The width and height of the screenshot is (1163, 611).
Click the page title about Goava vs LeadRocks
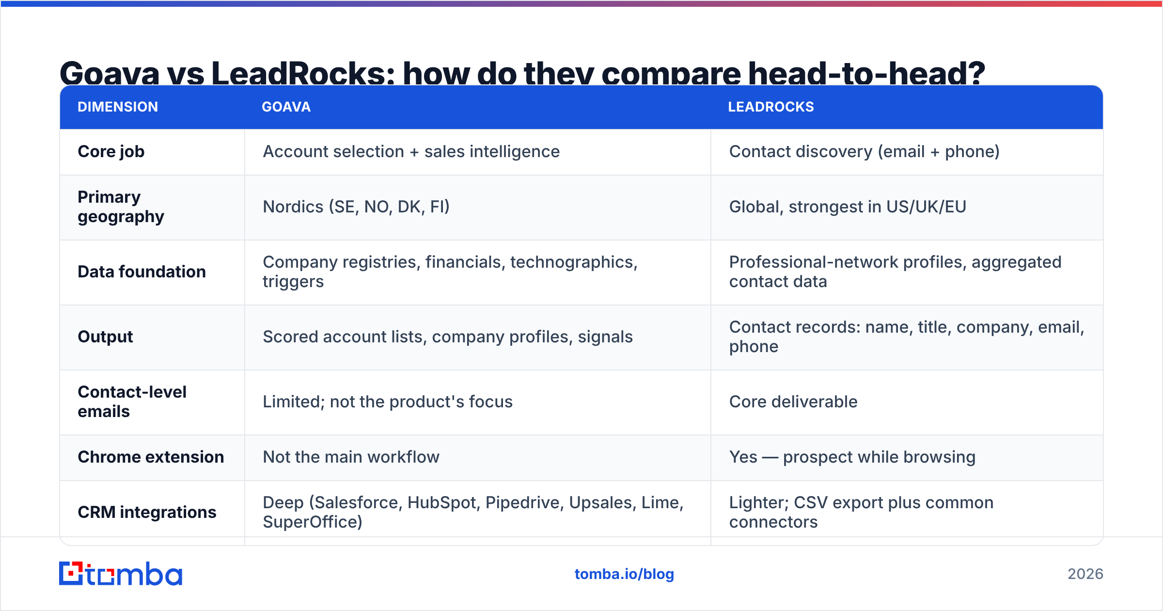[x=522, y=73]
